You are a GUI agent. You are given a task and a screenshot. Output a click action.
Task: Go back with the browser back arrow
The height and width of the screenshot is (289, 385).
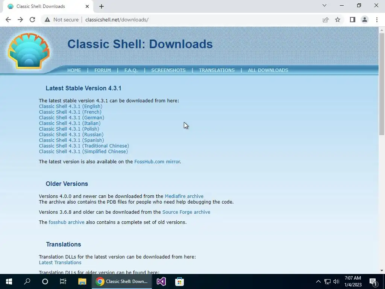pyautogui.click(x=8, y=20)
